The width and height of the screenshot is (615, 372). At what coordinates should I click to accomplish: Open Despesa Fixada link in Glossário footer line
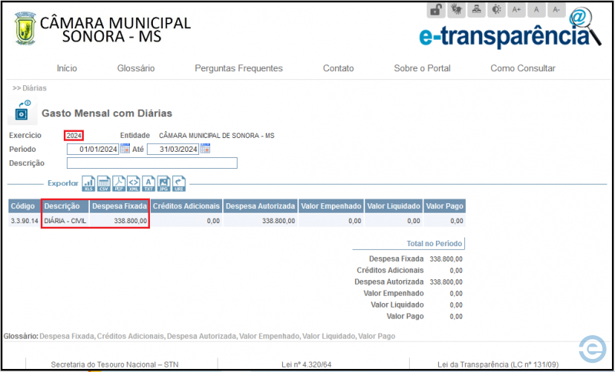tap(68, 336)
